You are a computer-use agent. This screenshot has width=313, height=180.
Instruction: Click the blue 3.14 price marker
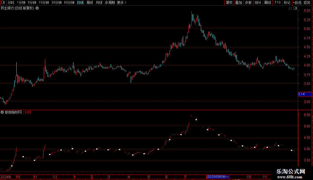point(305,94)
